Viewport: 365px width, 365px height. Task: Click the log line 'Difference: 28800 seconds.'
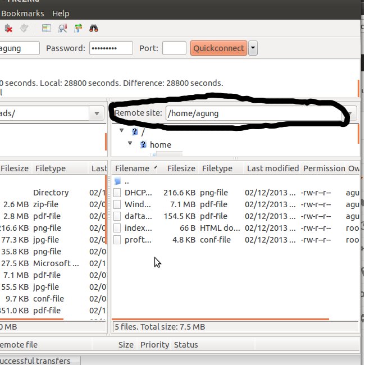click(x=173, y=83)
